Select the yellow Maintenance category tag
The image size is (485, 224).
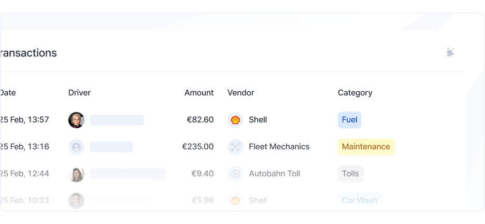tap(366, 147)
